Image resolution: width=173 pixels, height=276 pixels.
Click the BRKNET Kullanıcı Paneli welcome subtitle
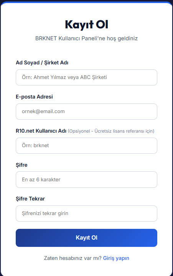pos(87,38)
